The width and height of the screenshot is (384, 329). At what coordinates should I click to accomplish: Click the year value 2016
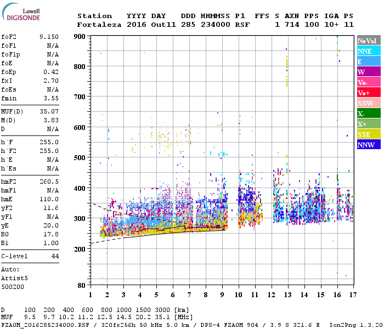137,25
